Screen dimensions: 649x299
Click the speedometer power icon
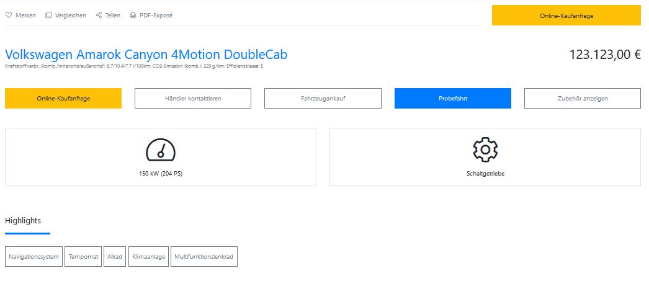point(161,149)
